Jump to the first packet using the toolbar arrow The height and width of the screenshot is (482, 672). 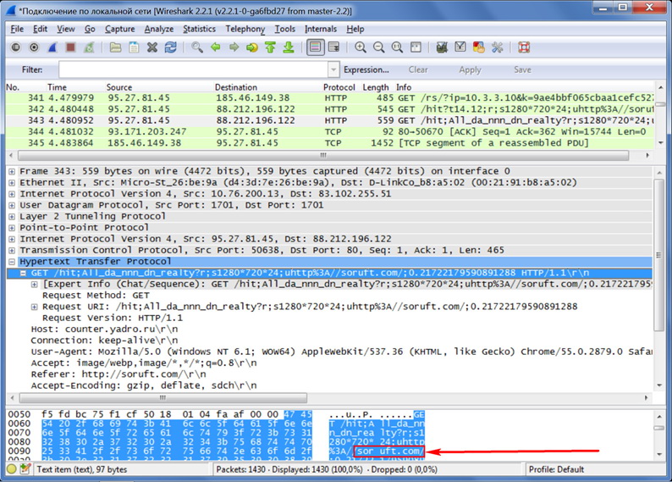pos(270,48)
